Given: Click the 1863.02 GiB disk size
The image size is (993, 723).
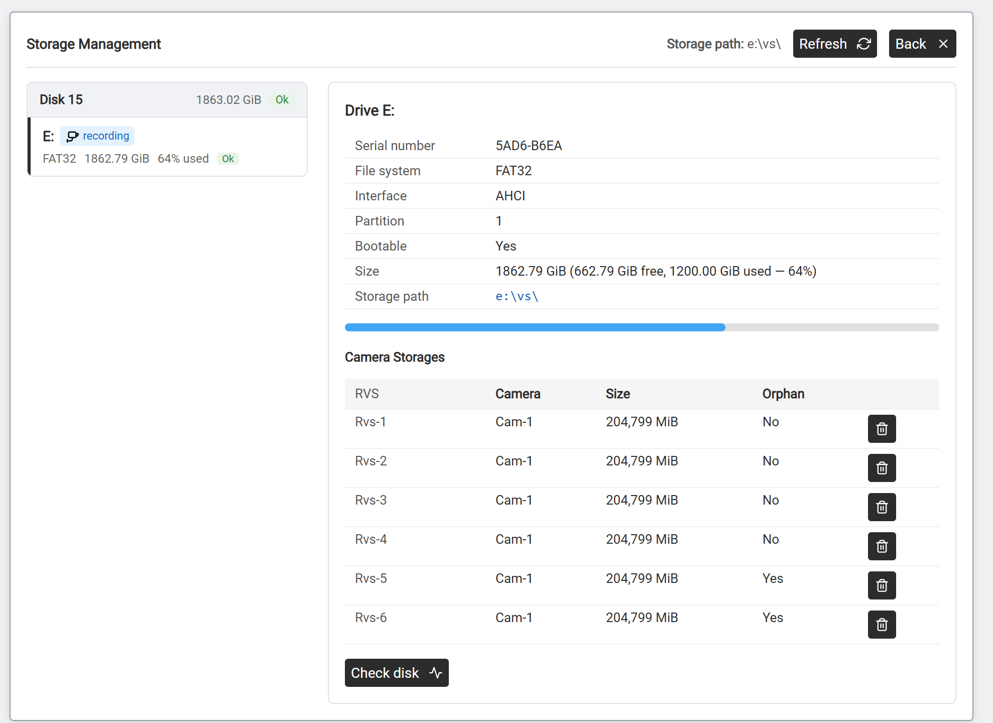Looking at the screenshot, I should coord(228,99).
